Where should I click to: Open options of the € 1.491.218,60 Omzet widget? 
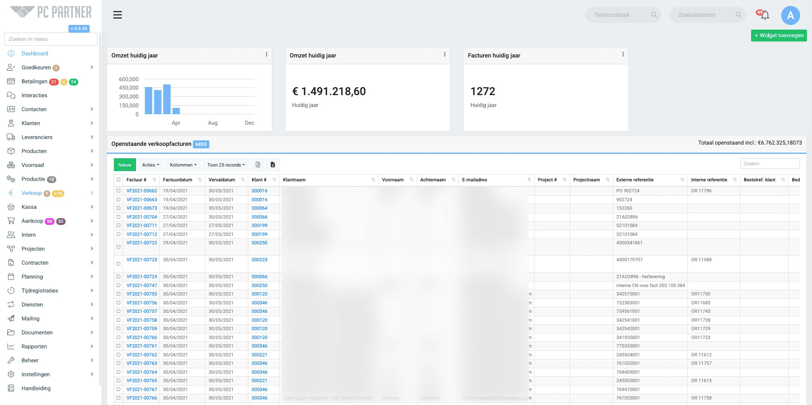click(444, 55)
